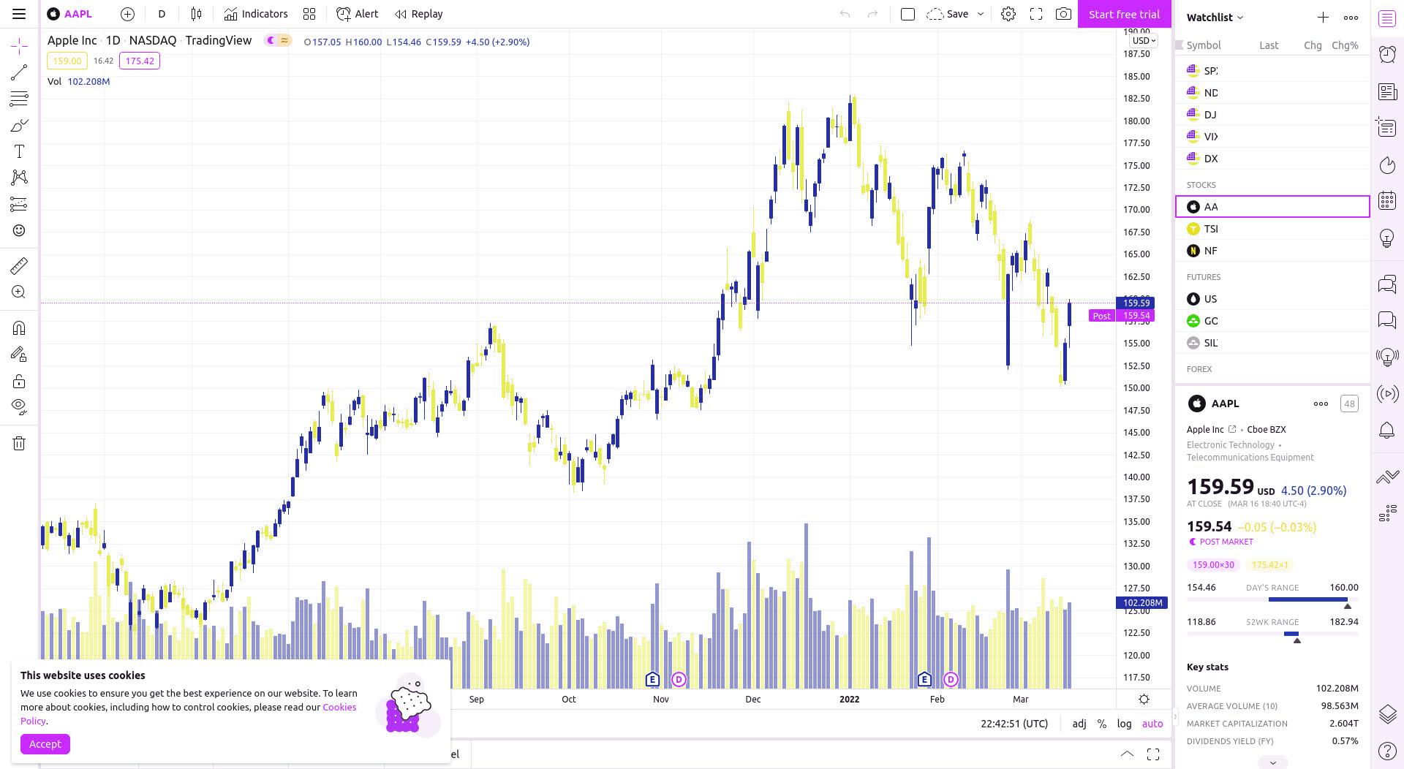The image size is (1404, 769).
Task: Click the trash remove drawings icon
Action: coord(19,443)
